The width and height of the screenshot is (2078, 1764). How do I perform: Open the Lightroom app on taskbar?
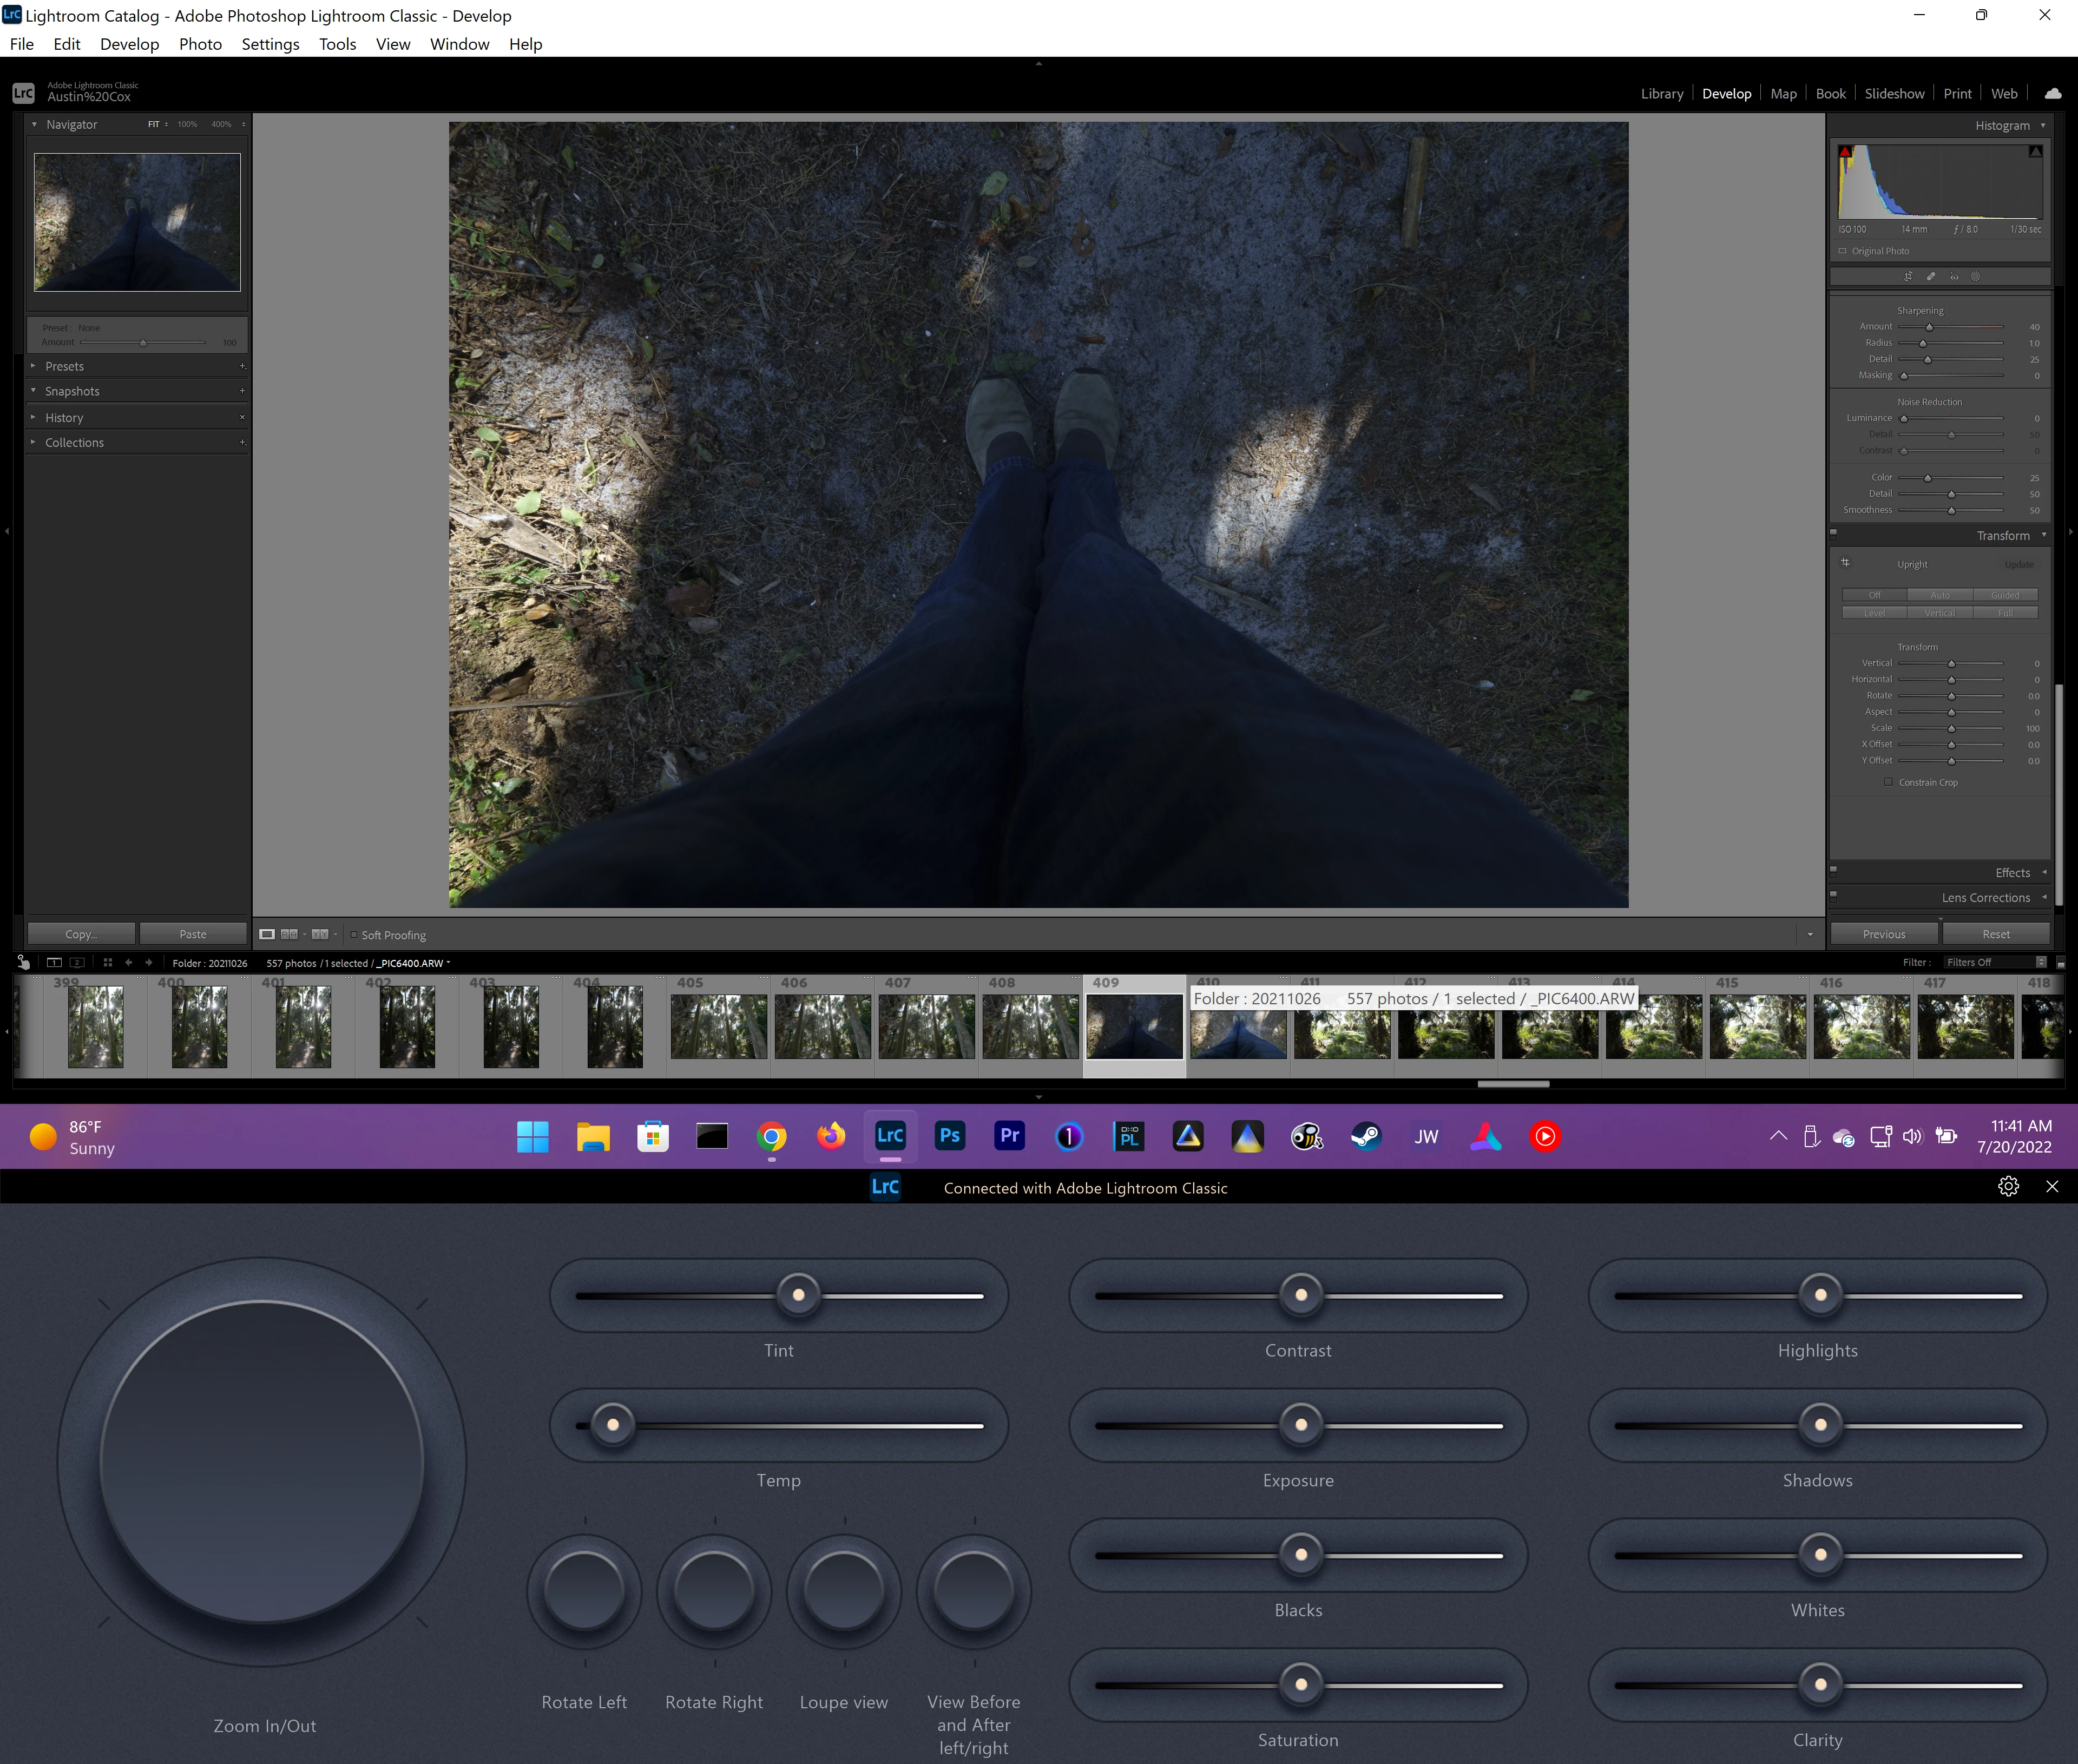click(890, 1136)
